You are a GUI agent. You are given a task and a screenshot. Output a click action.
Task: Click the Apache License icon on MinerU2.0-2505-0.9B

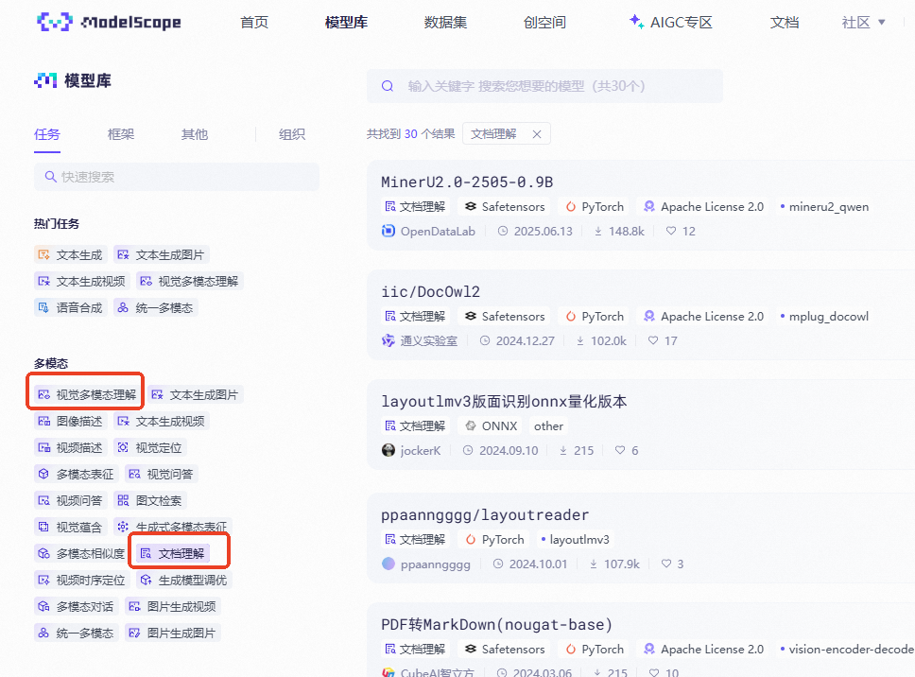(648, 207)
